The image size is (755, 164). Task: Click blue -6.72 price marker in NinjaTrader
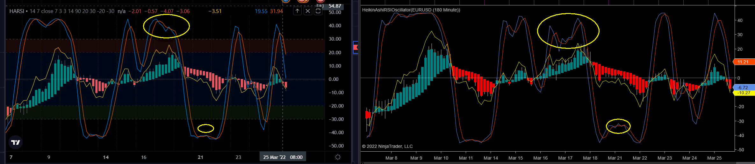click(744, 87)
